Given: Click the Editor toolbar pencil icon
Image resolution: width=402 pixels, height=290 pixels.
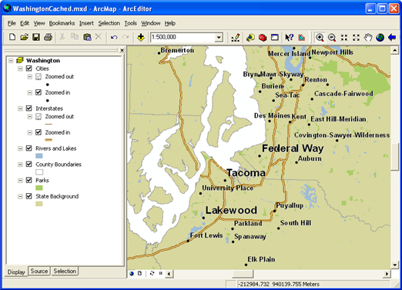Looking at the screenshot, I should [x=236, y=38].
